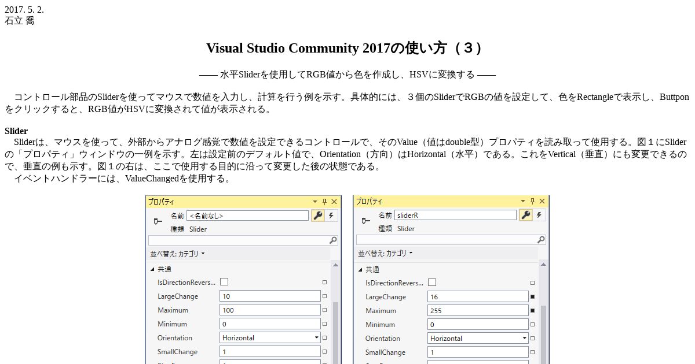Click the scroll-up arrow in the <名前なし> panel
The width and height of the screenshot is (695, 364).
[x=335, y=264]
